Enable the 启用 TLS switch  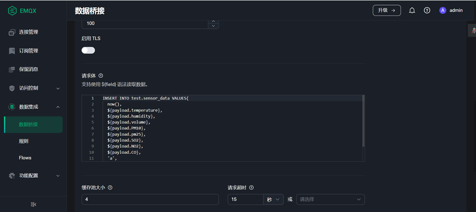click(88, 50)
